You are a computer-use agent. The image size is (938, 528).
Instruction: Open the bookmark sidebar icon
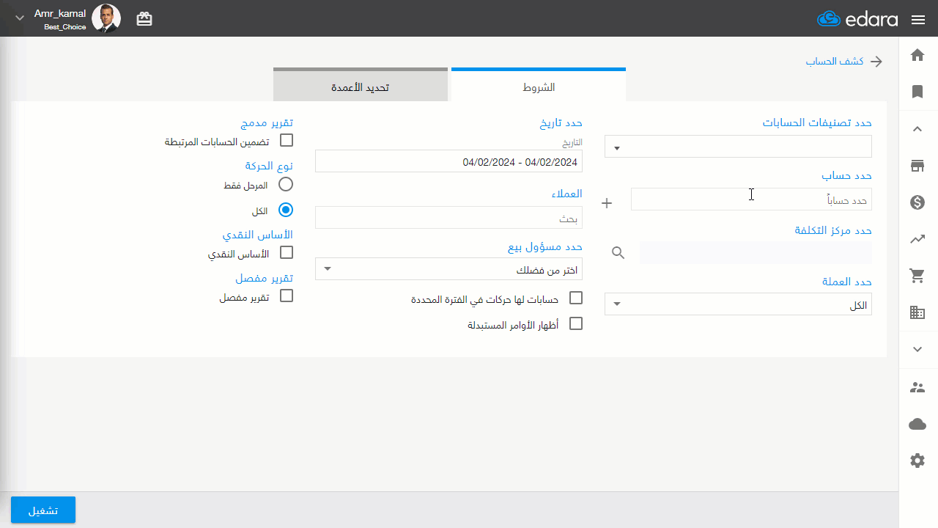tap(917, 92)
